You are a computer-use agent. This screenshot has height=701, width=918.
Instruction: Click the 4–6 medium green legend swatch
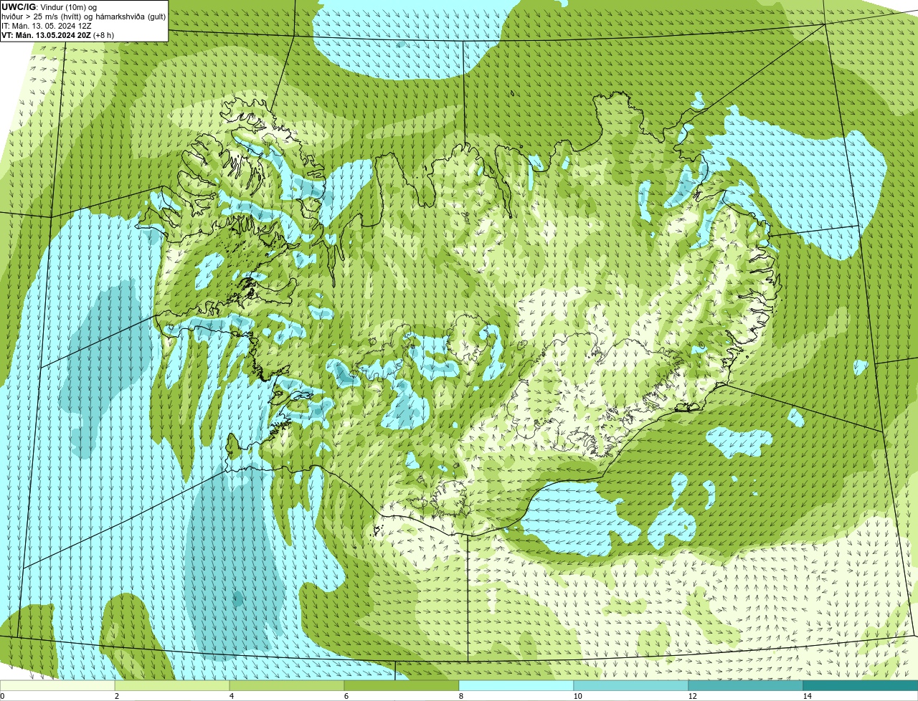pos(287,685)
